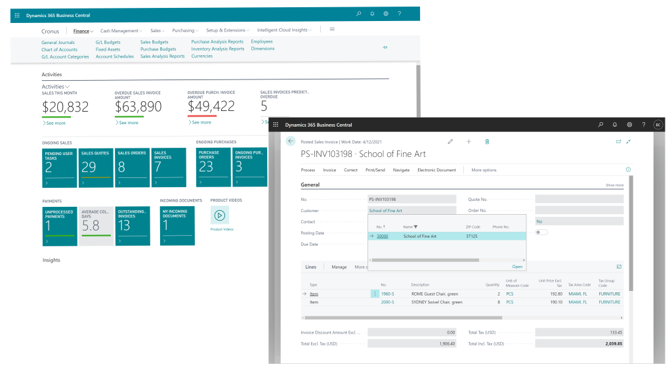Click the pencil edit icon on invoice
Screen dimensions: 672x375
coord(450,141)
